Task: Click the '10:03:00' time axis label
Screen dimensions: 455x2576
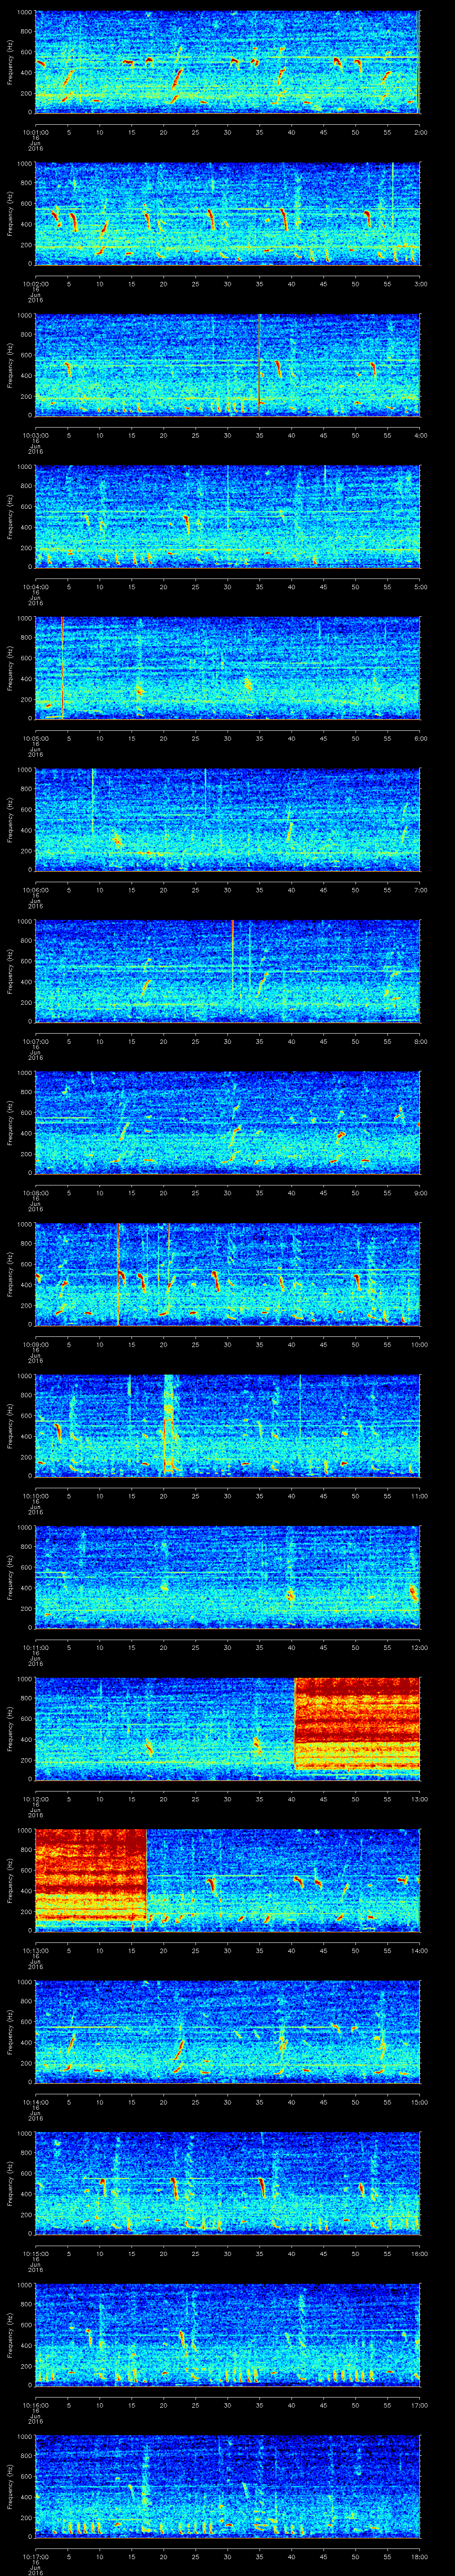Action: (35, 435)
